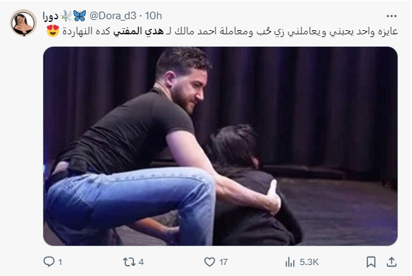Open view analytics bar chart icon
Viewport: 412px width, 276px height.
[x=290, y=262]
